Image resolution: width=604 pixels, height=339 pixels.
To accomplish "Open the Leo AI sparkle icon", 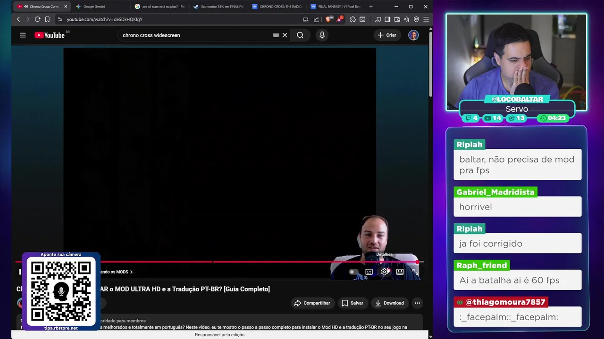I will (407, 19).
